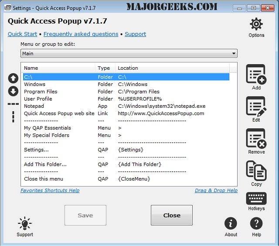Click the Help question mark icon
The image size is (279, 246).
point(256,224)
